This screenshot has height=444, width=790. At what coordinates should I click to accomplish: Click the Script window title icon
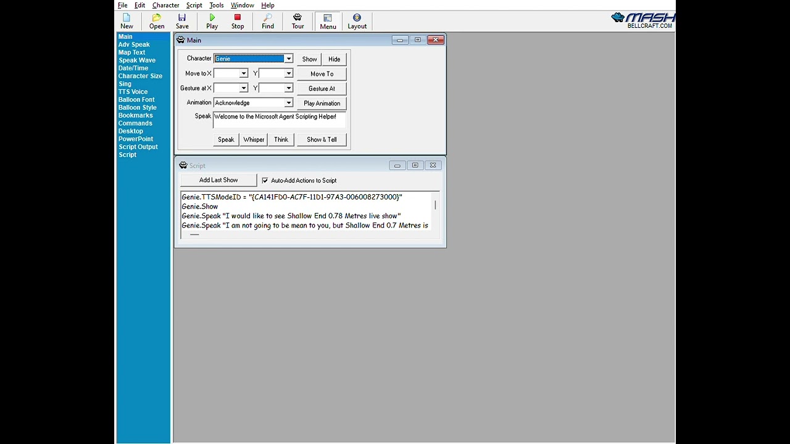point(183,165)
